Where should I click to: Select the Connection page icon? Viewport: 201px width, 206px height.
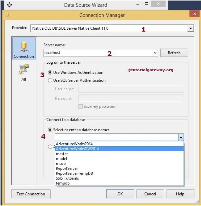[x=24, y=48]
